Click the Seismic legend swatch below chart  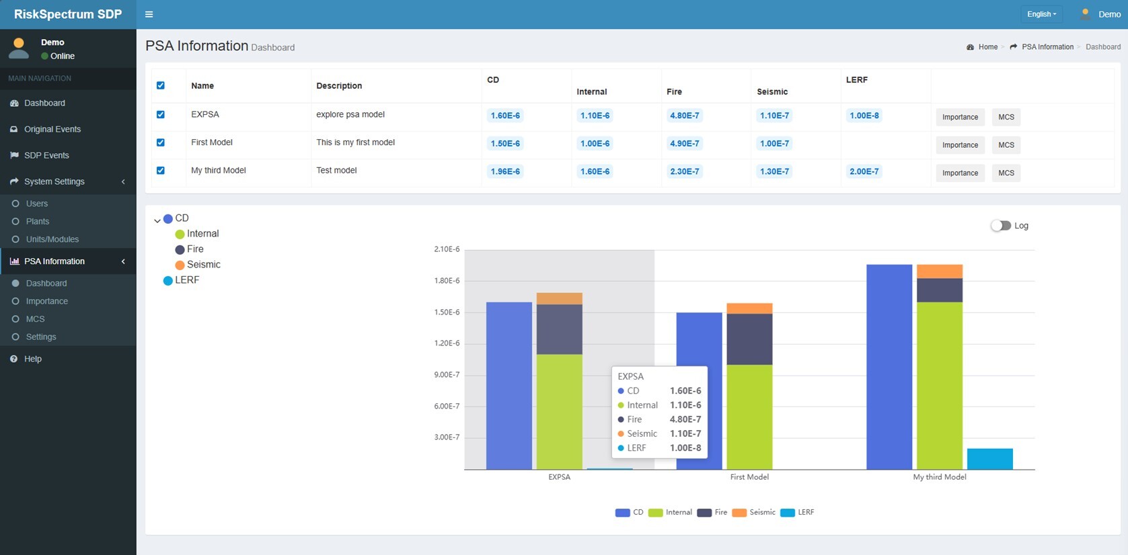[739, 513]
